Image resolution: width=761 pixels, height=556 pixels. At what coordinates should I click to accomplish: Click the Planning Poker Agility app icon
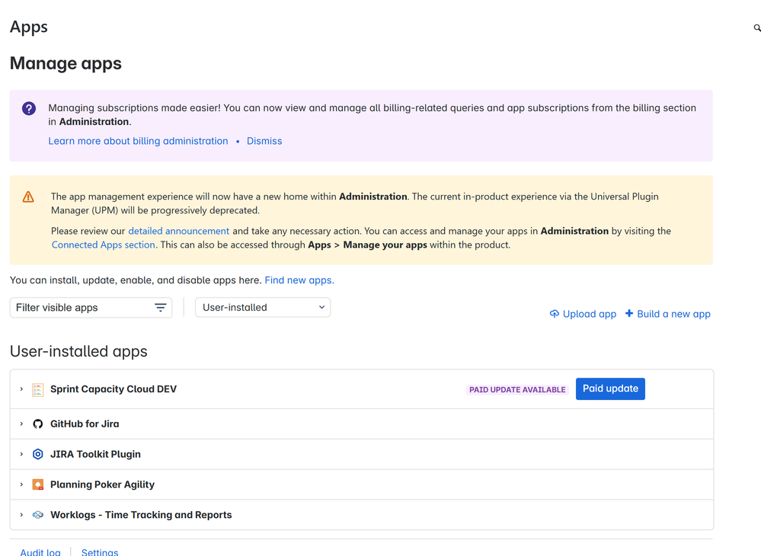pos(37,484)
